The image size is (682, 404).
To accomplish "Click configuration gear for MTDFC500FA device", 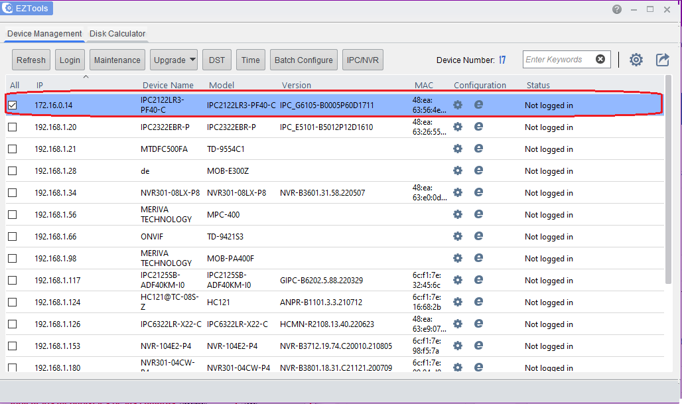I will (x=457, y=149).
